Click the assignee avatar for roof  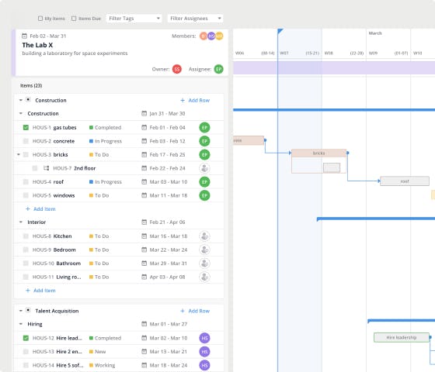click(204, 182)
